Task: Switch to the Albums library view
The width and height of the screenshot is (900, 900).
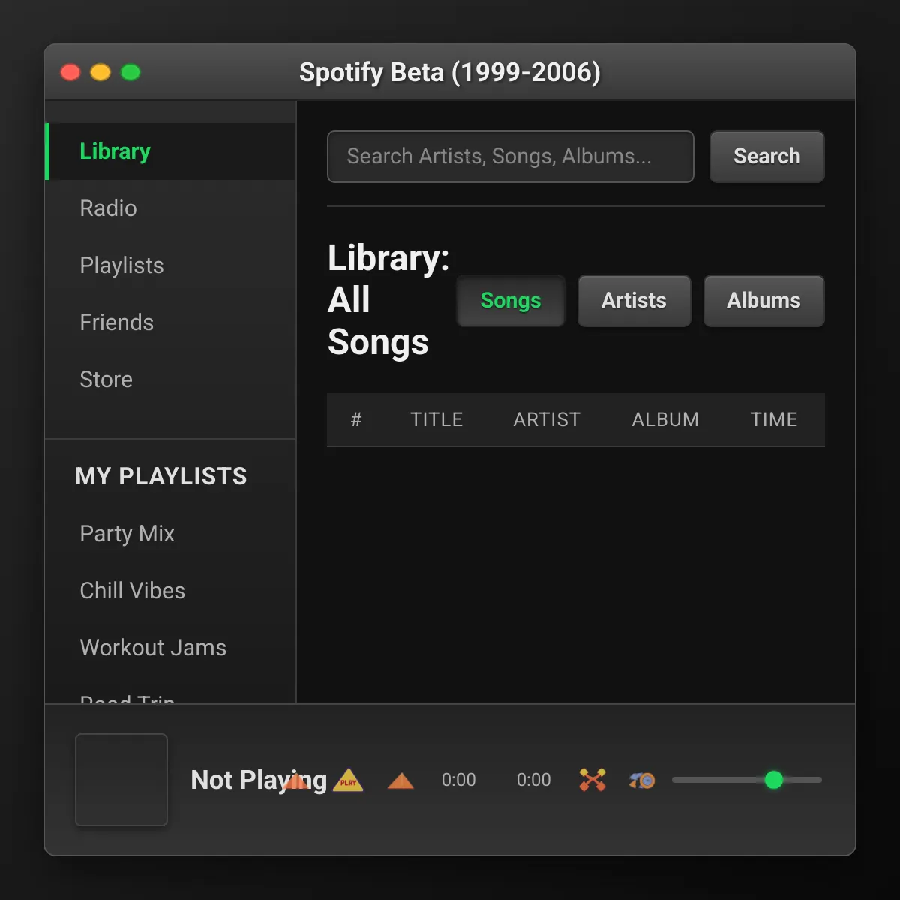Action: (x=763, y=300)
